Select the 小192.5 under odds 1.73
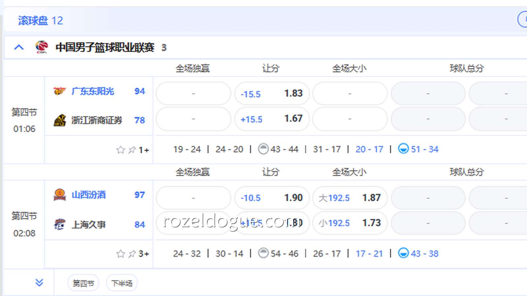527x296 pixels. pos(350,223)
